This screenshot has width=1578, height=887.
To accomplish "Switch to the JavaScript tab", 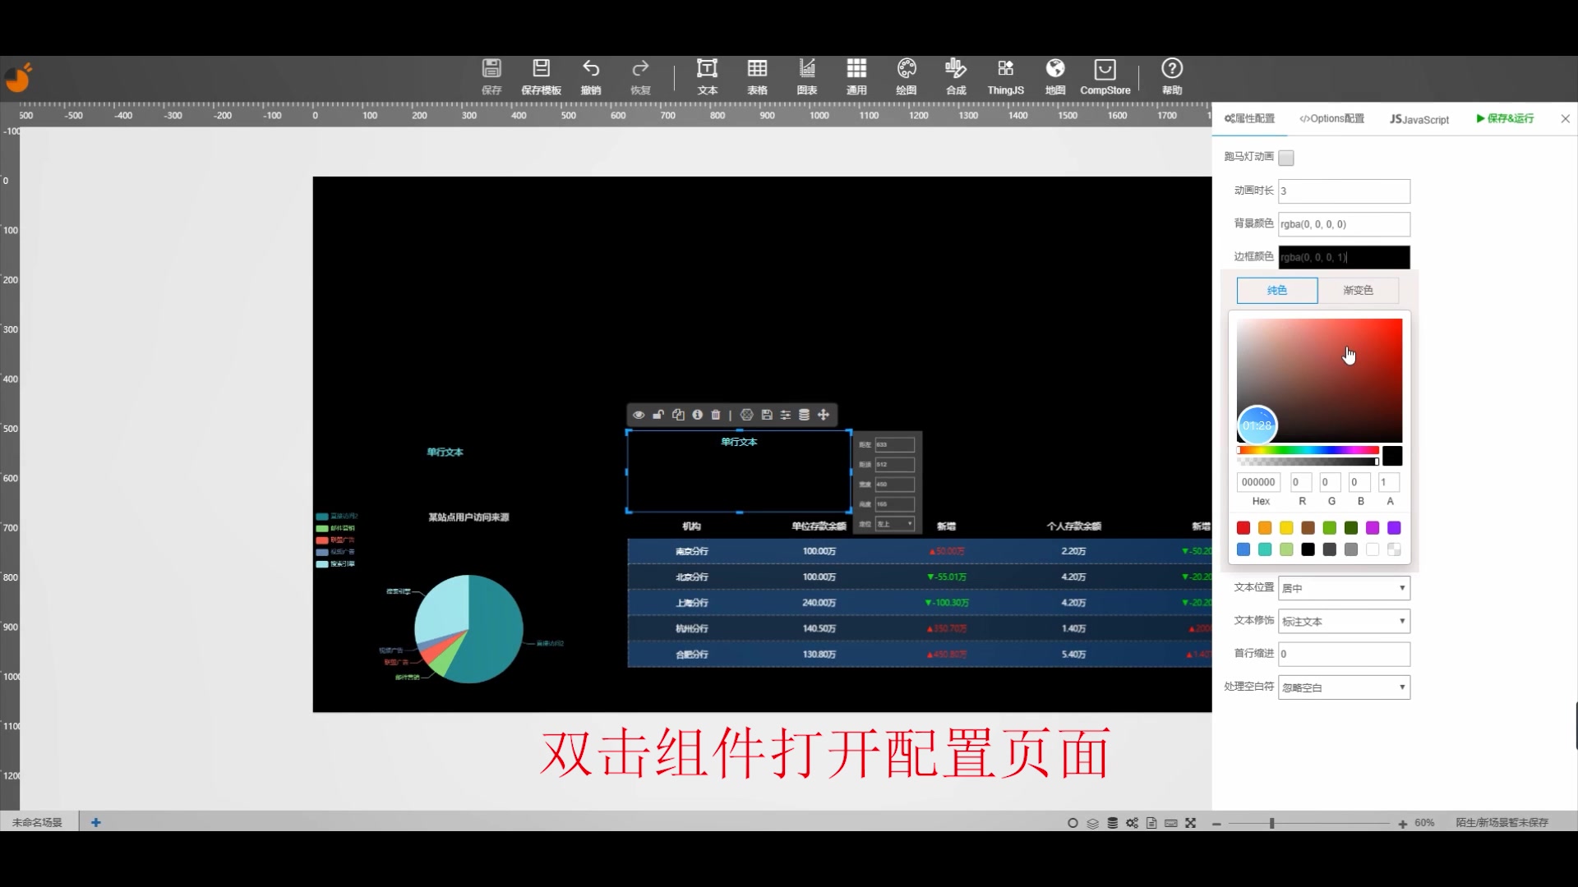I will click(x=1418, y=118).
